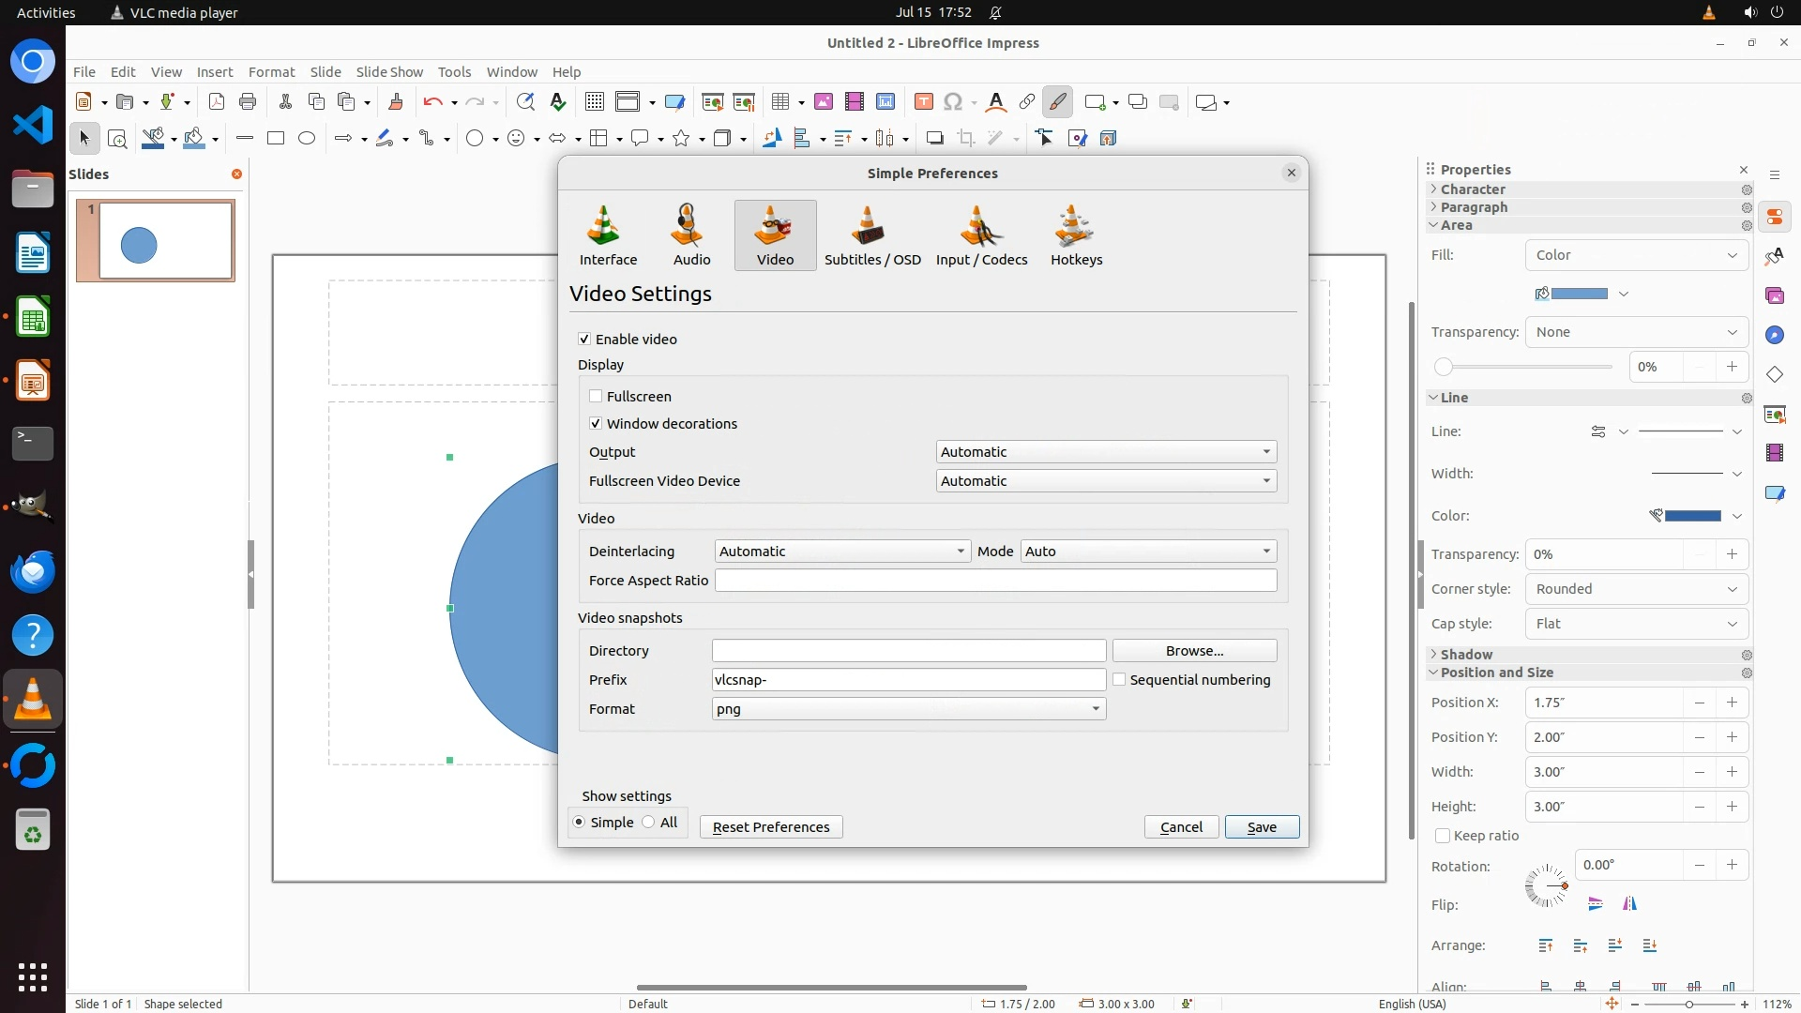This screenshot has height=1013, width=1801.
Task: Open Subtitles / OSD preferences category
Action: coord(871,235)
